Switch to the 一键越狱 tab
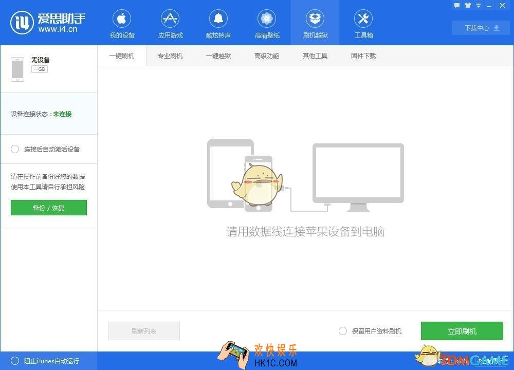The height and width of the screenshot is (370, 514). [218, 55]
